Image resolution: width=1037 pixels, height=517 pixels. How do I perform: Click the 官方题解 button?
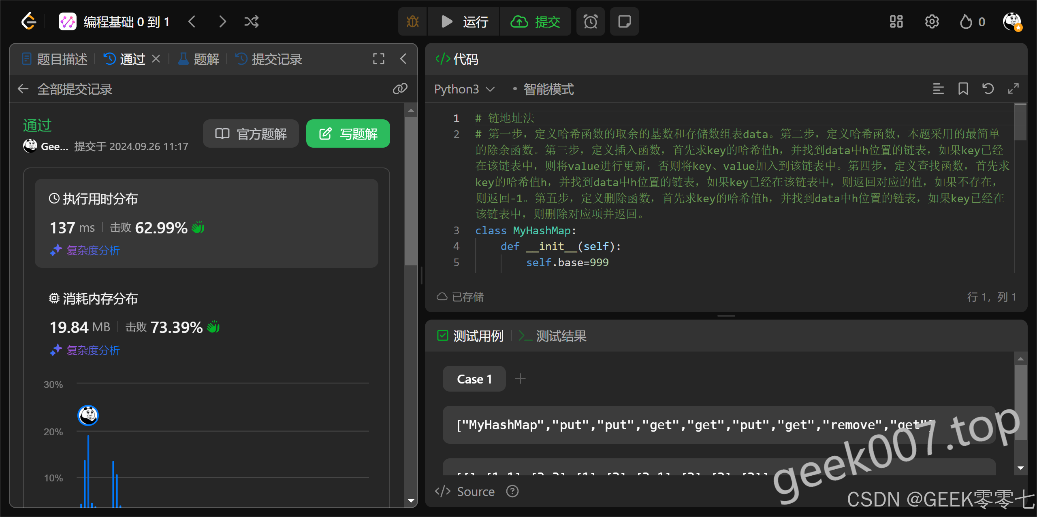251,133
